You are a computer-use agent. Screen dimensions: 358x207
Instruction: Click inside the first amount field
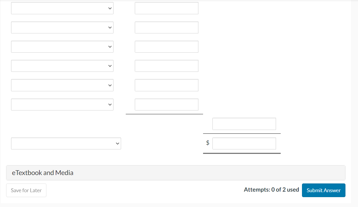pos(166,8)
